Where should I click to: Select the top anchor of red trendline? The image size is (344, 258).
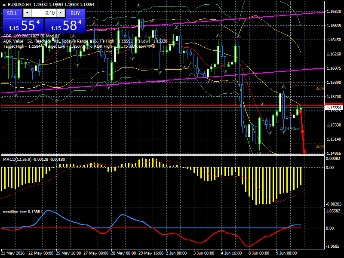click(301, 112)
